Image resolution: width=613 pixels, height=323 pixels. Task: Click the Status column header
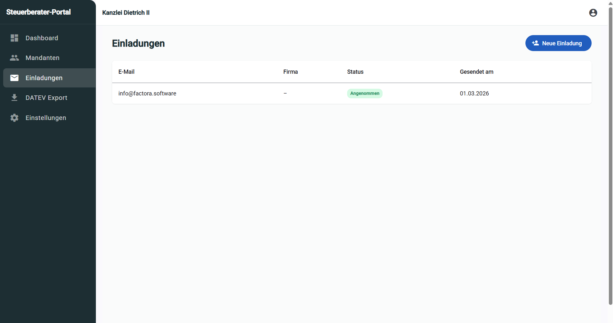[x=355, y=72]
